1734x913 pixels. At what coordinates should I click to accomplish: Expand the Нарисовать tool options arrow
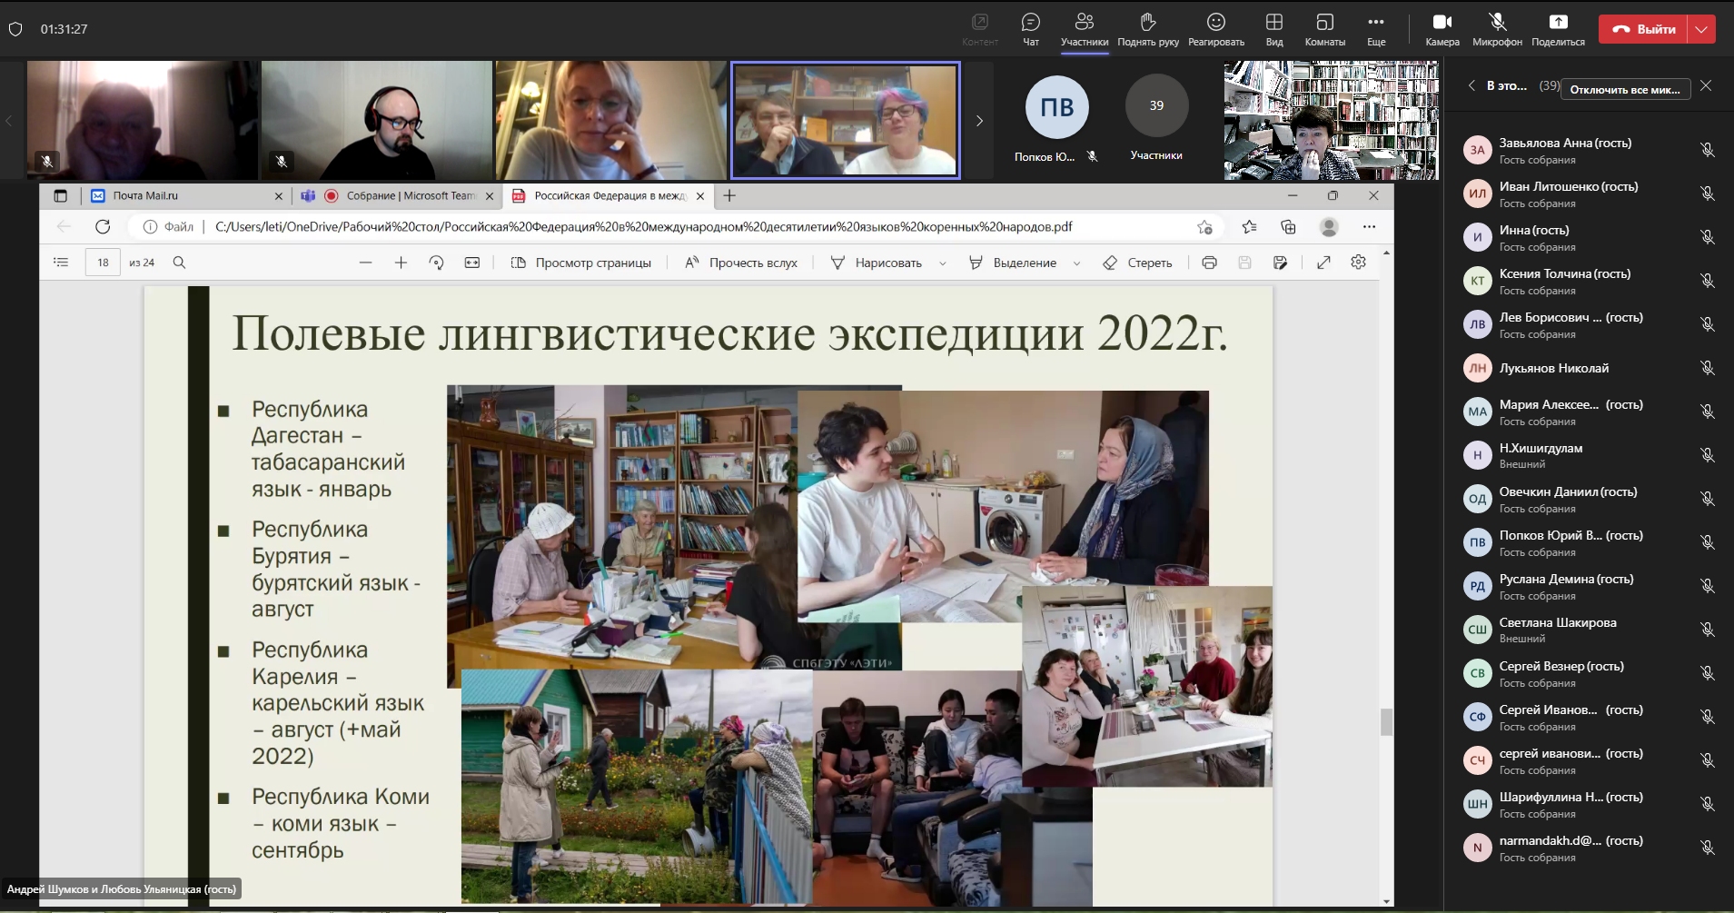942,263
